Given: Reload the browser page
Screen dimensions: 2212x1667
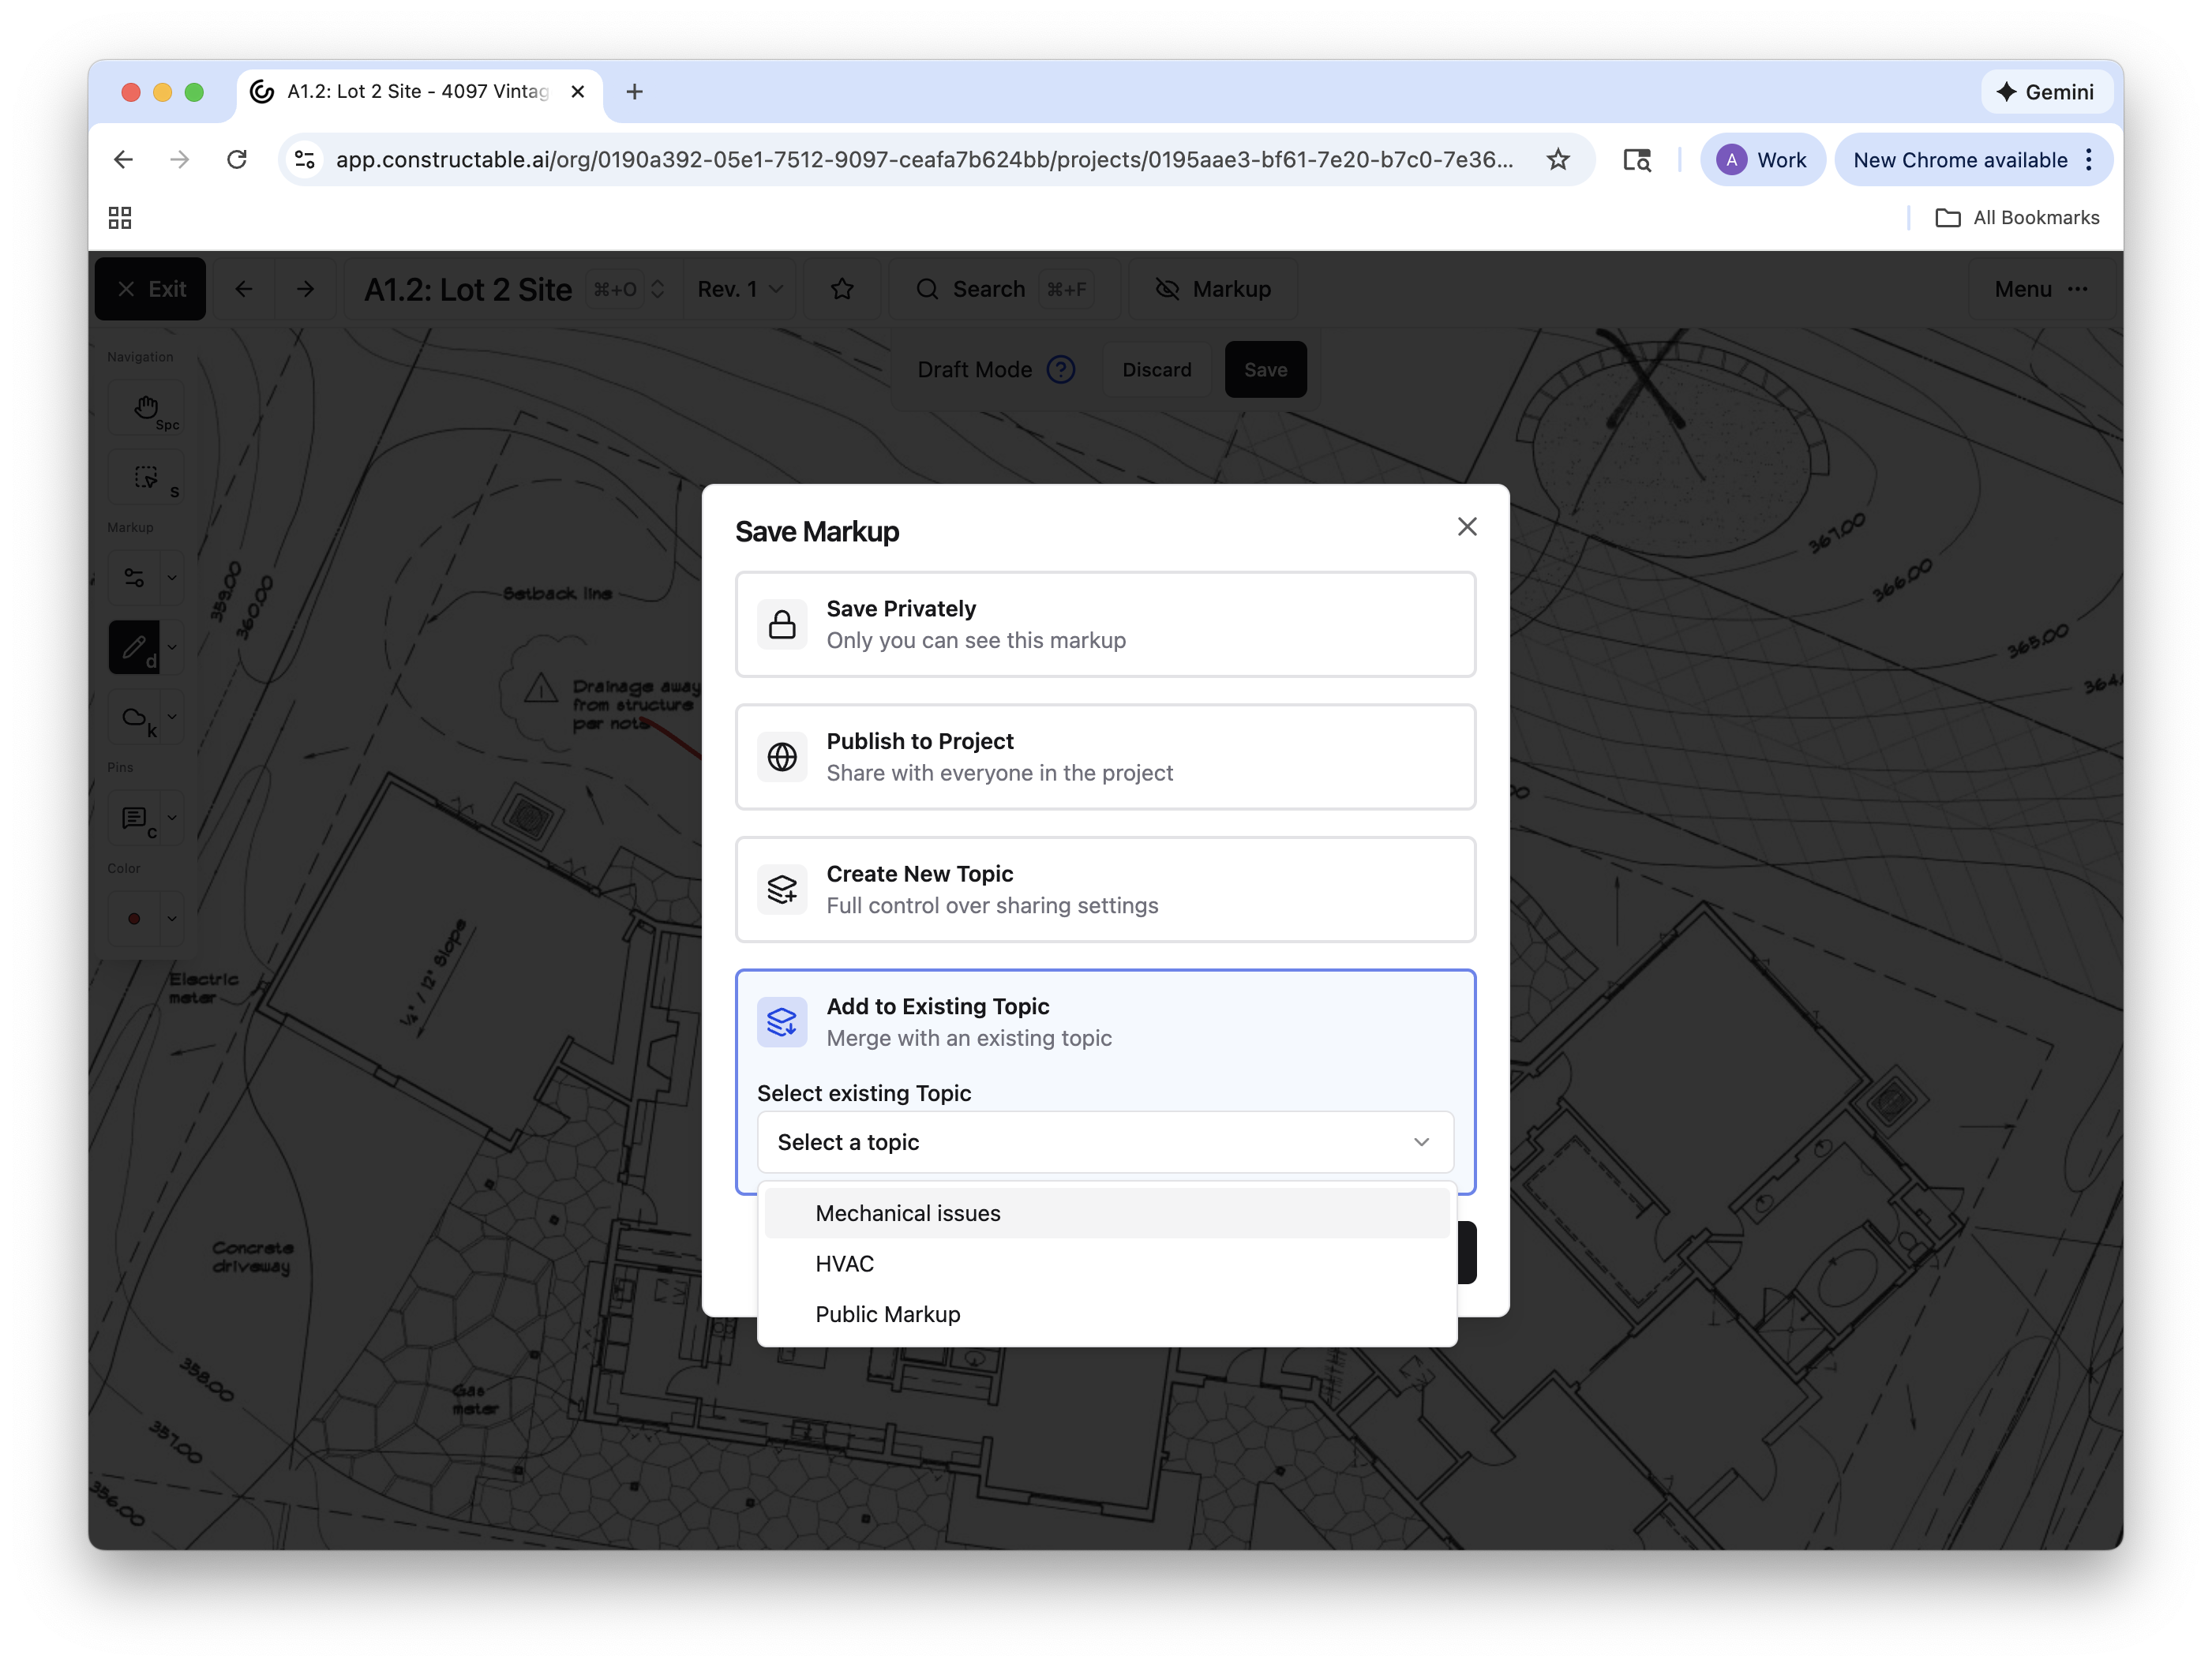Looking at the screenshot, I should click(237, 160).
